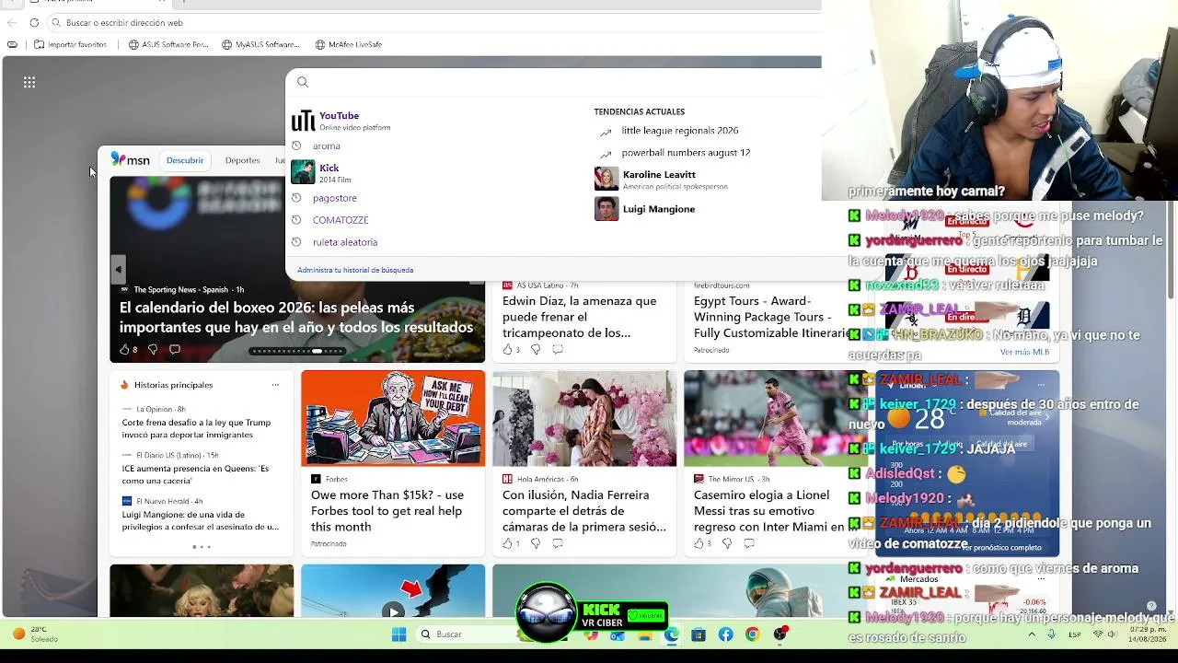Dislike the Casemiro and Messi article

point(727,544)
